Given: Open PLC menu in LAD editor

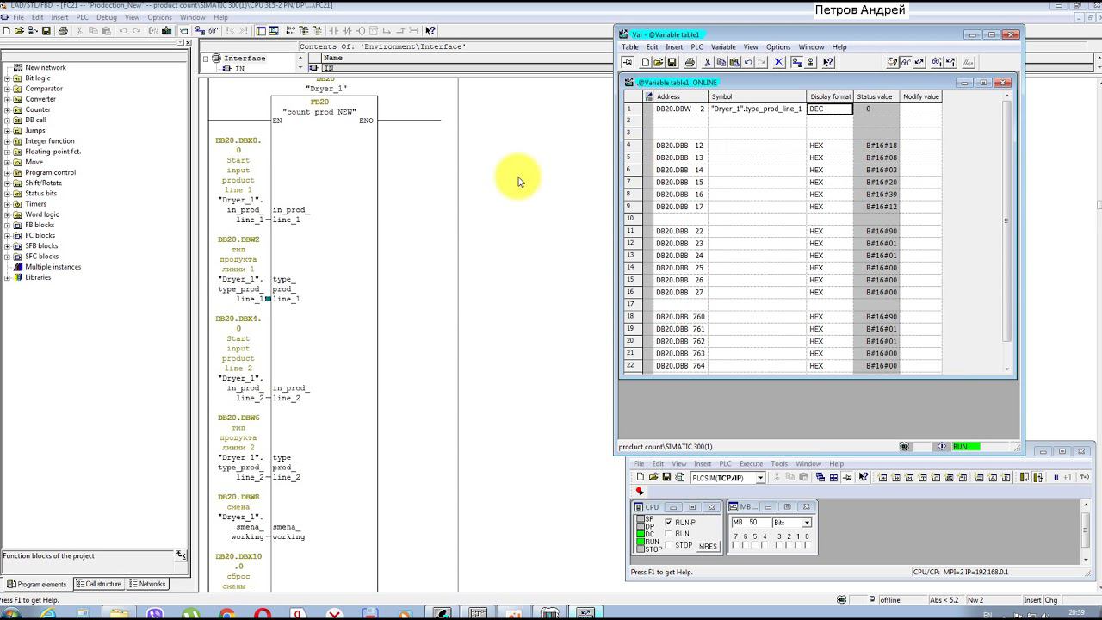Looking at the screenshot, I should tap(83, 17).
